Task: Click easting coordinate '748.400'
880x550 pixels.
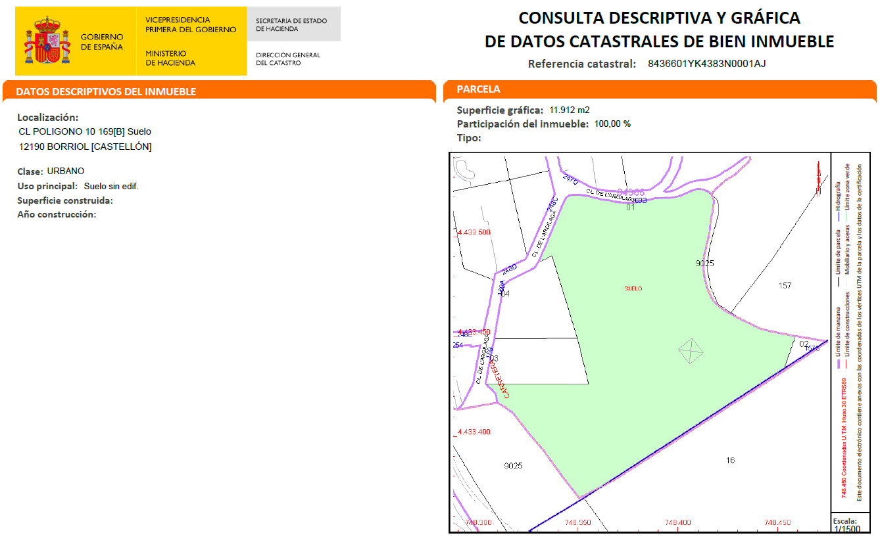Action: (677, 523)
